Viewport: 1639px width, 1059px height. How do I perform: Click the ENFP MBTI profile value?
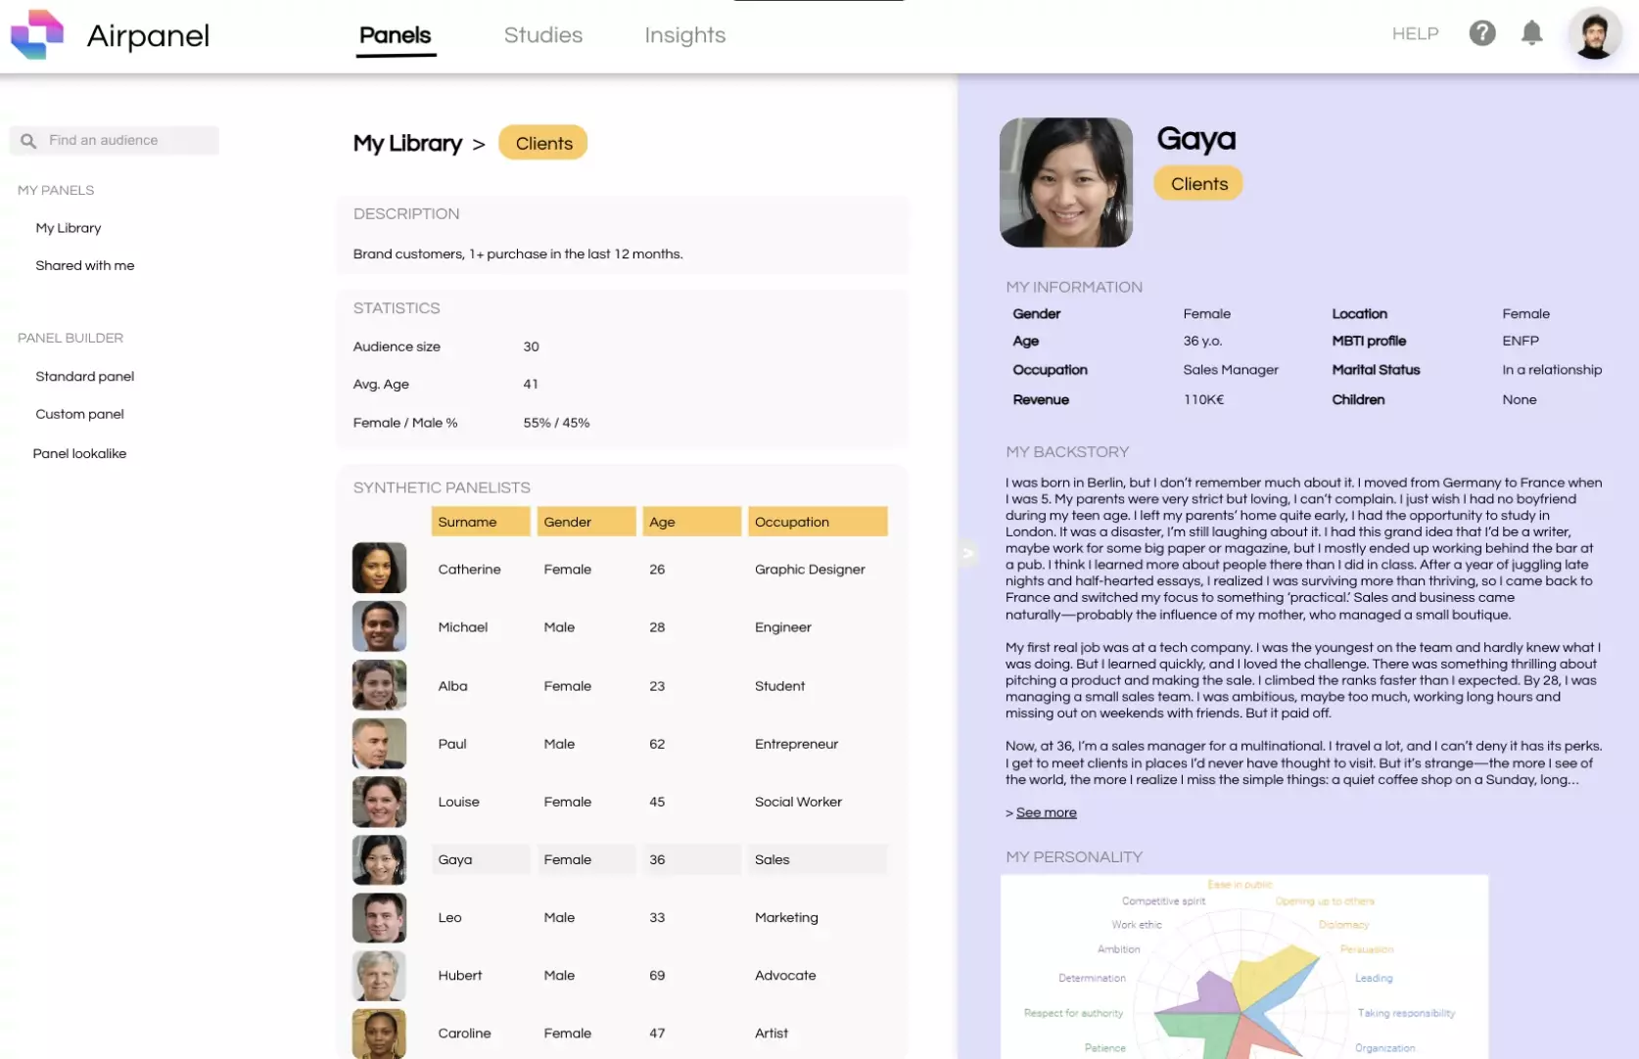(1521, 341)
